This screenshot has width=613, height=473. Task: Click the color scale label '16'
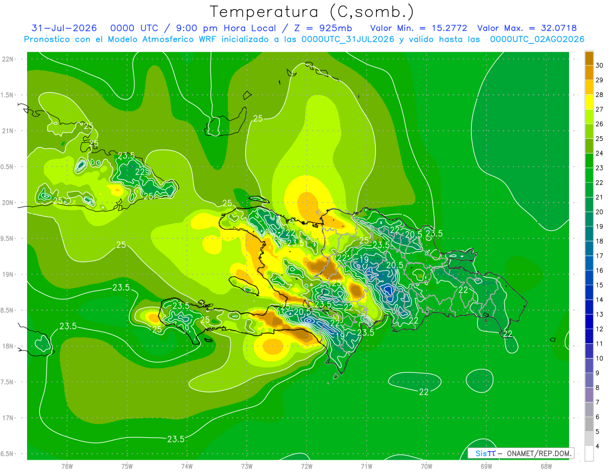599,270
